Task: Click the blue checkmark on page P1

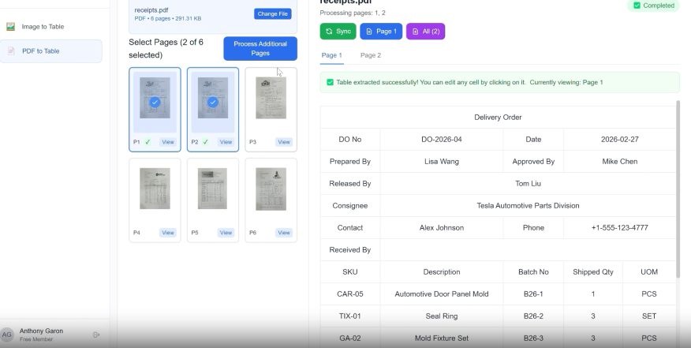Action: tap(155, 102)
